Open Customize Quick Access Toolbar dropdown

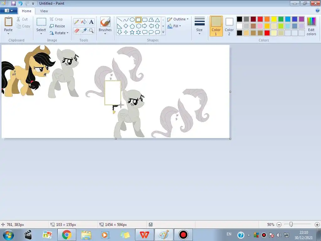click(33, 3)
